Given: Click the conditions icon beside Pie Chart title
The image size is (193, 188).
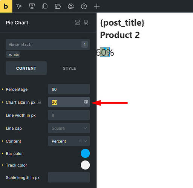Looking at the screenshot, I should pyautogui.click(x=78, y=23).
